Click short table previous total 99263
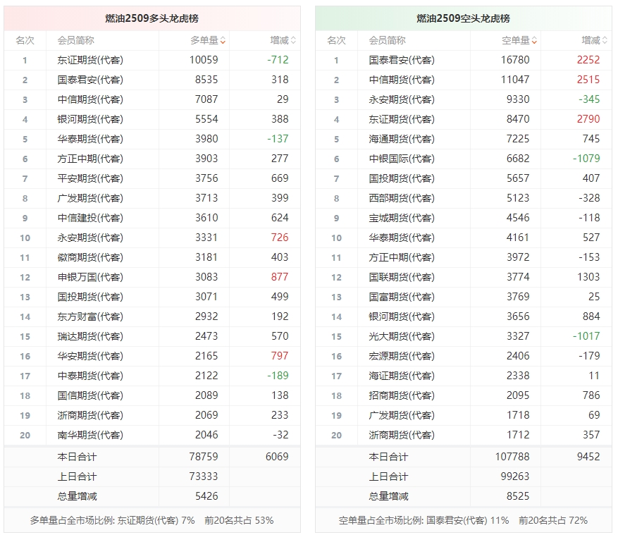The height and width of the screenshot is (535, 618). (515, 476)
